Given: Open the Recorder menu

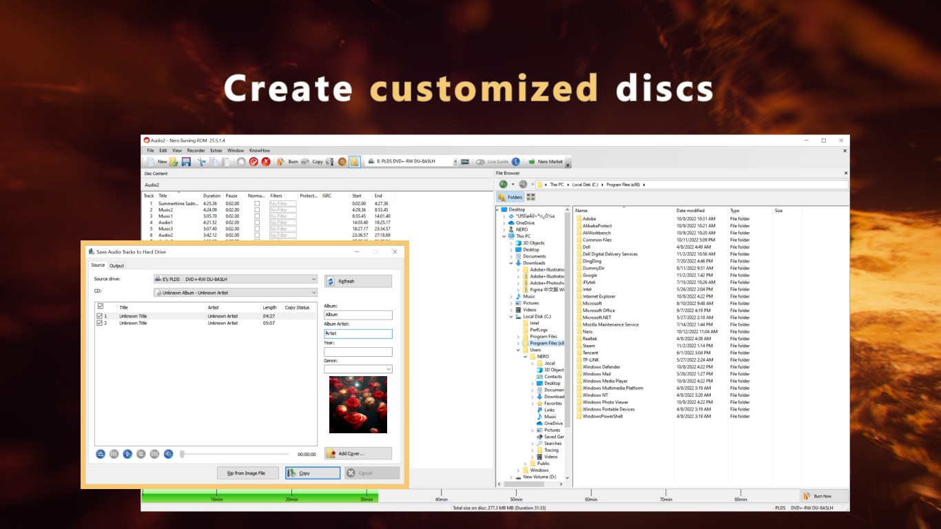Looking at the screenshot, I should [196, 150].
